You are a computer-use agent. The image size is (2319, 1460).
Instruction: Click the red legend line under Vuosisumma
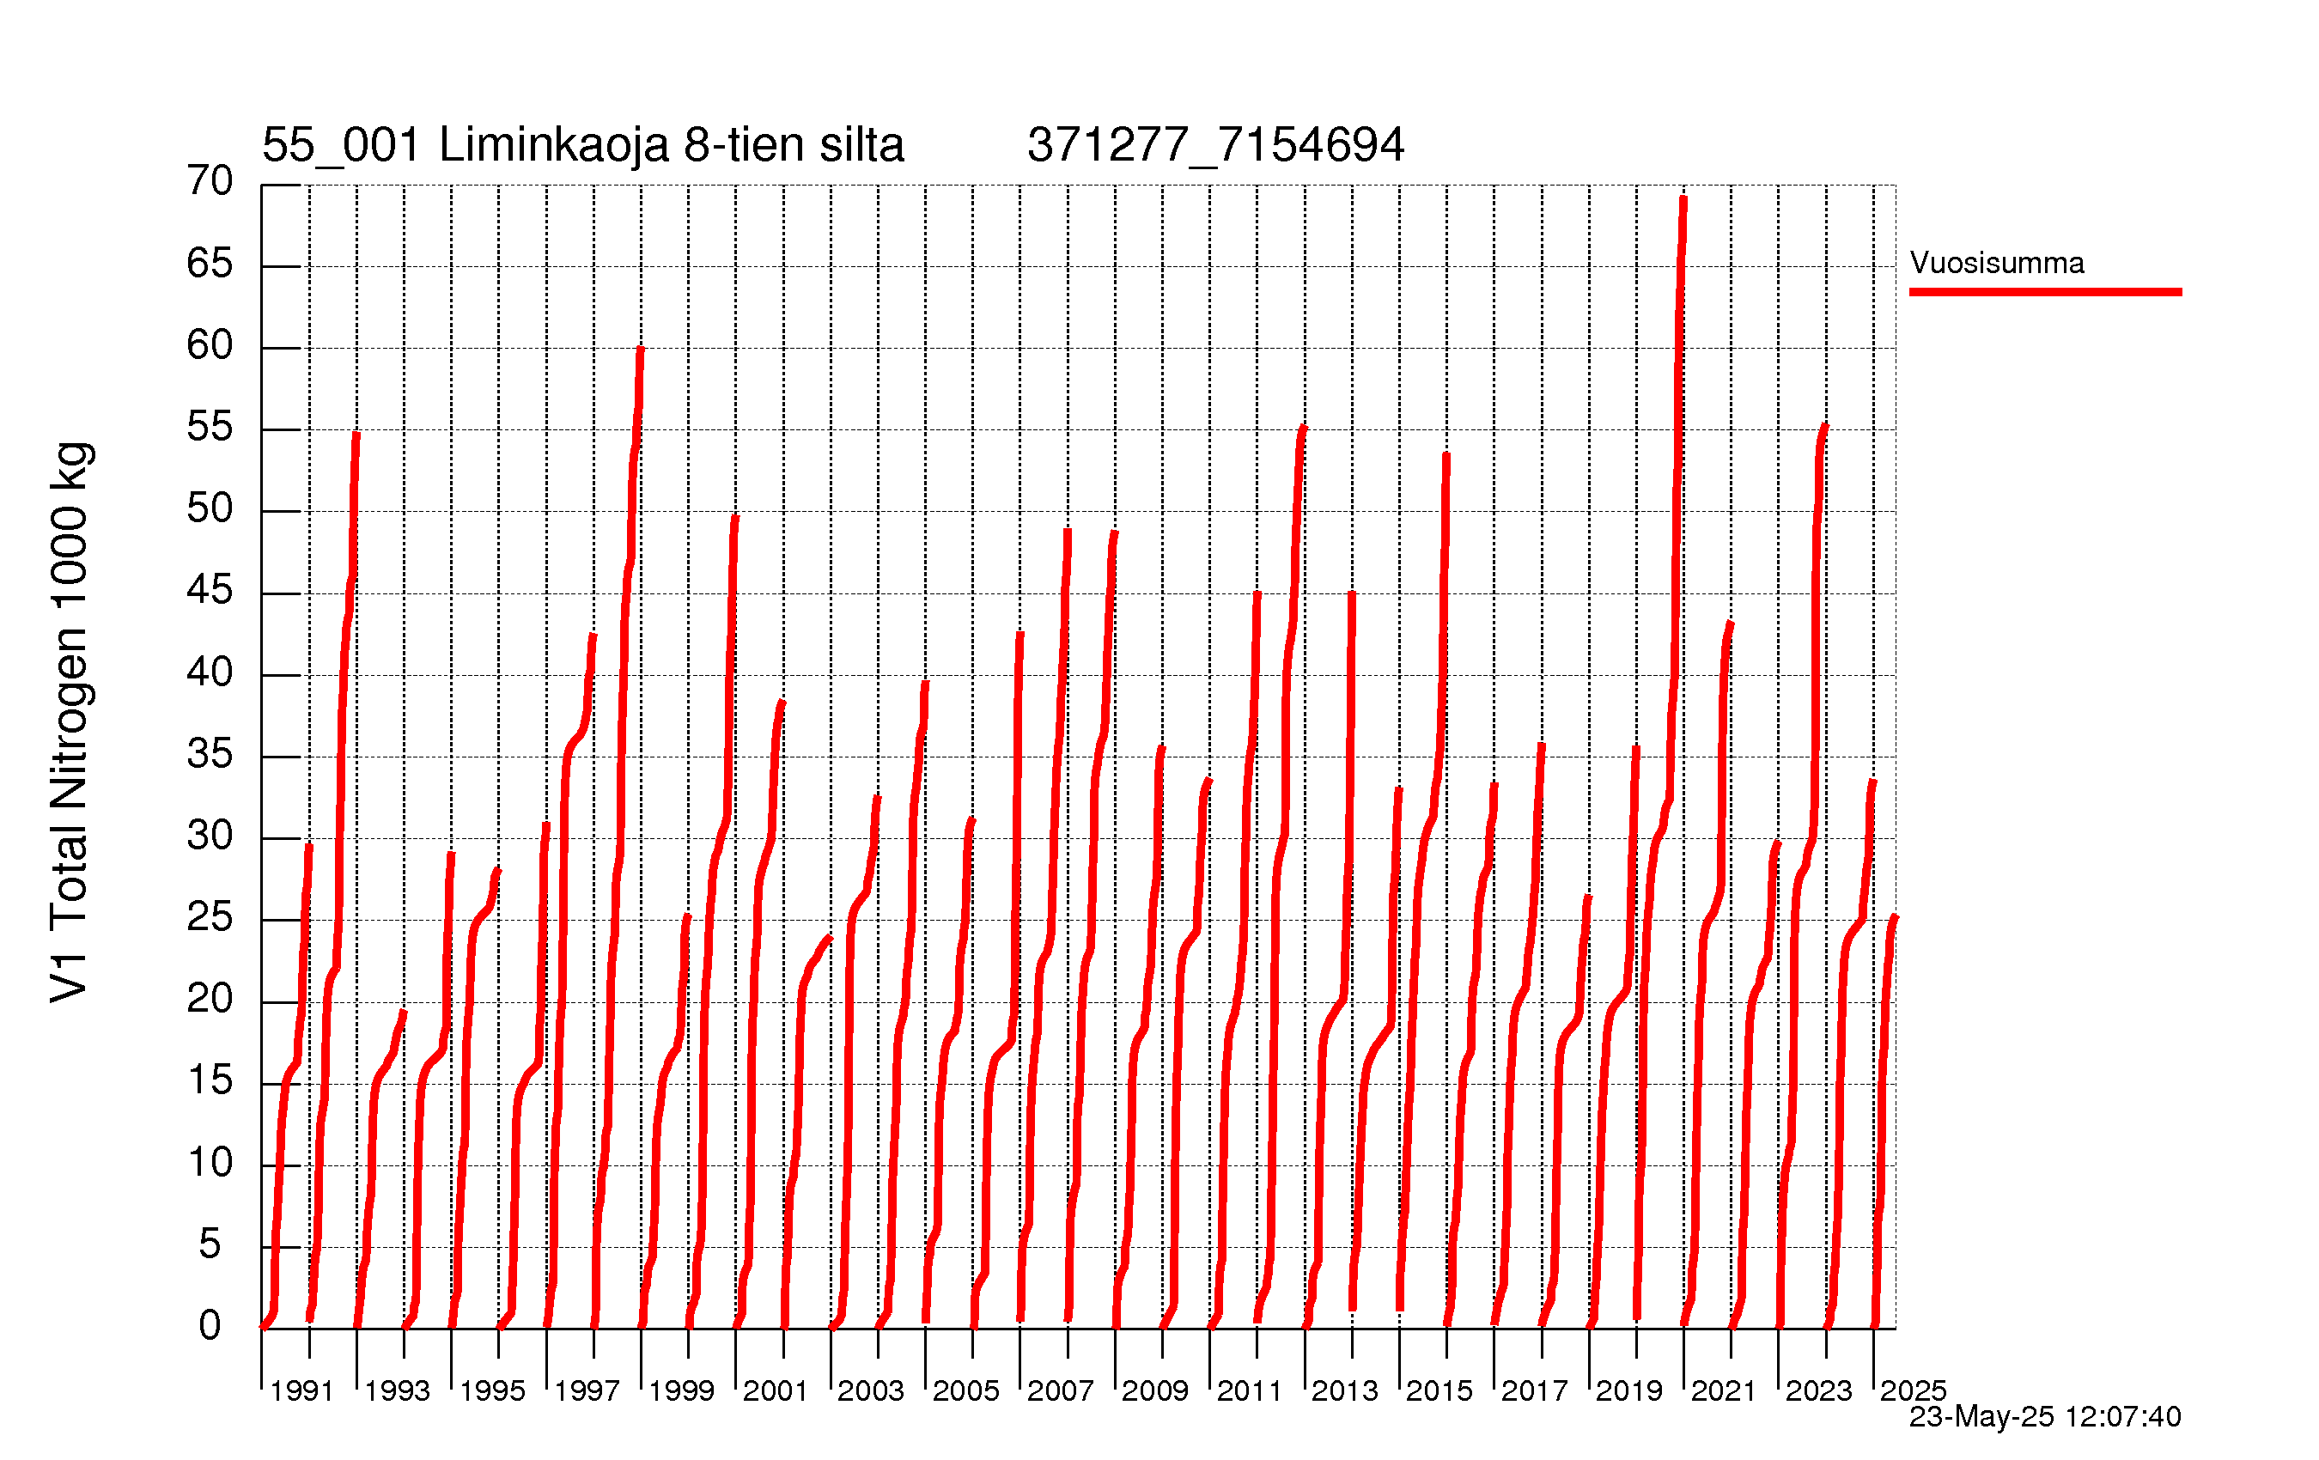[x=2046, y=292]
